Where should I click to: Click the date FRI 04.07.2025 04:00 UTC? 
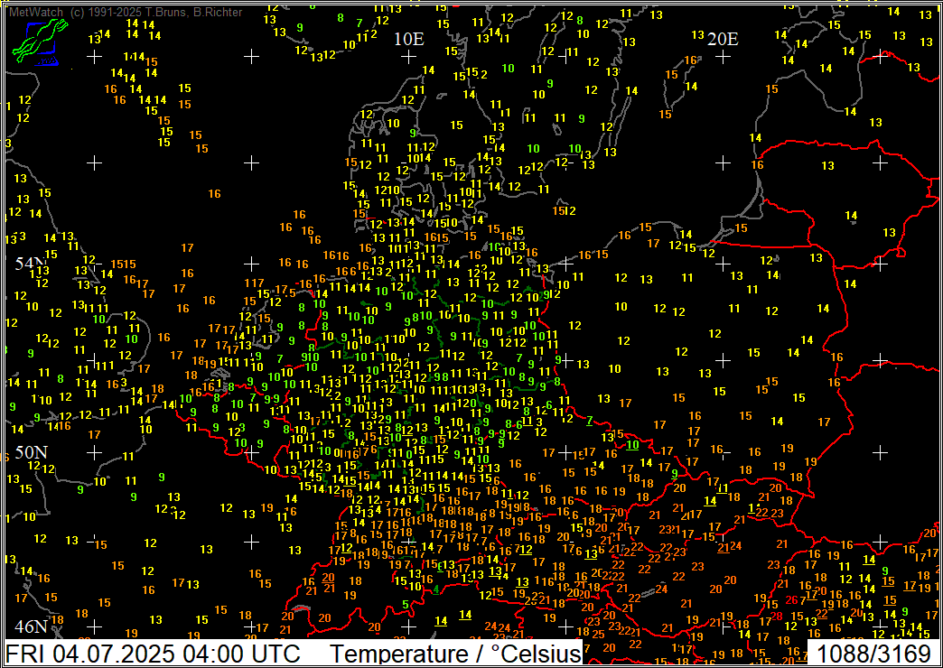[x=153, y=653]
